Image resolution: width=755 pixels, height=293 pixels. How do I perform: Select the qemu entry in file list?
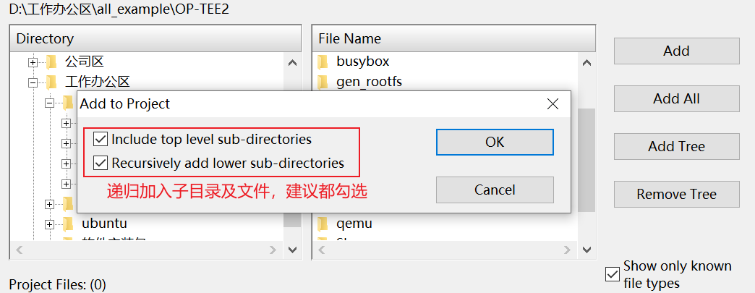(x=354, y=224)
